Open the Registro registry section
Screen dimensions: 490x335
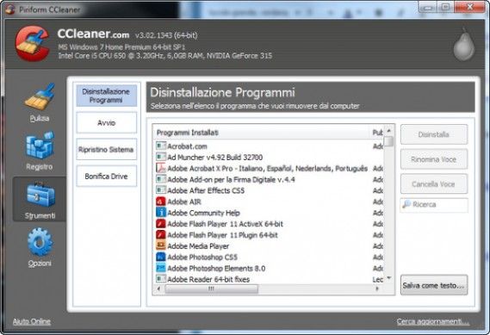click(40, 151)
